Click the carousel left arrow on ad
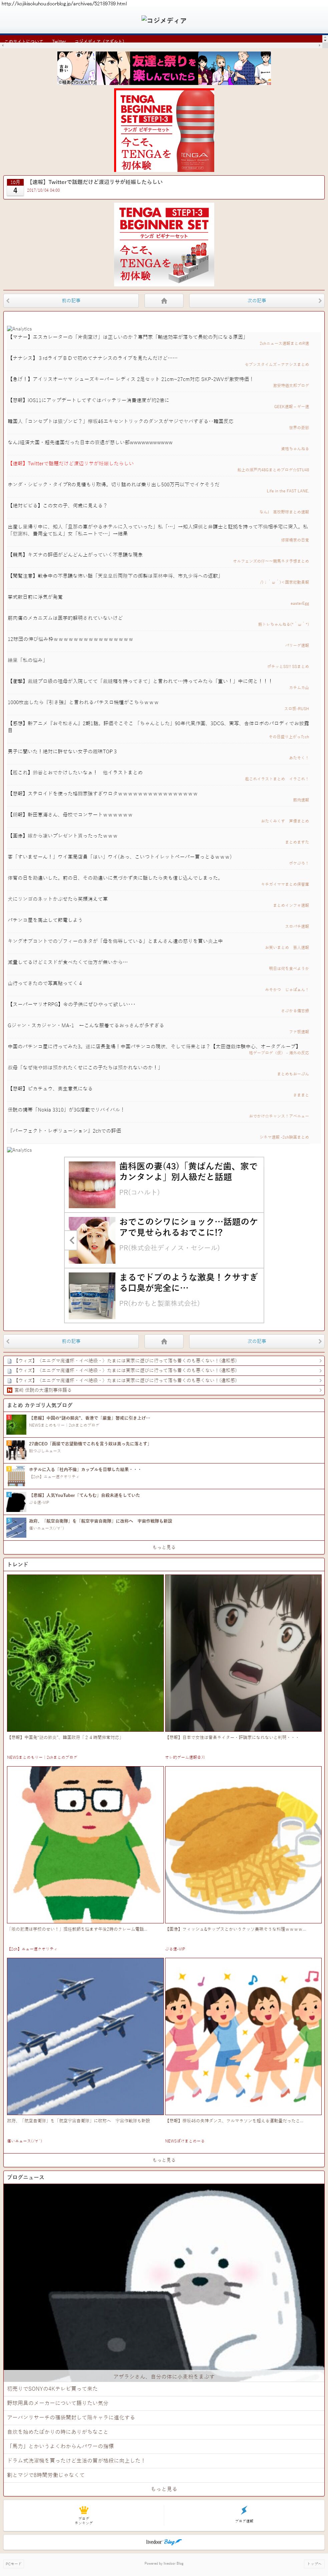328x2576 pixels. pyautogui.click(x=72, y=1240)
